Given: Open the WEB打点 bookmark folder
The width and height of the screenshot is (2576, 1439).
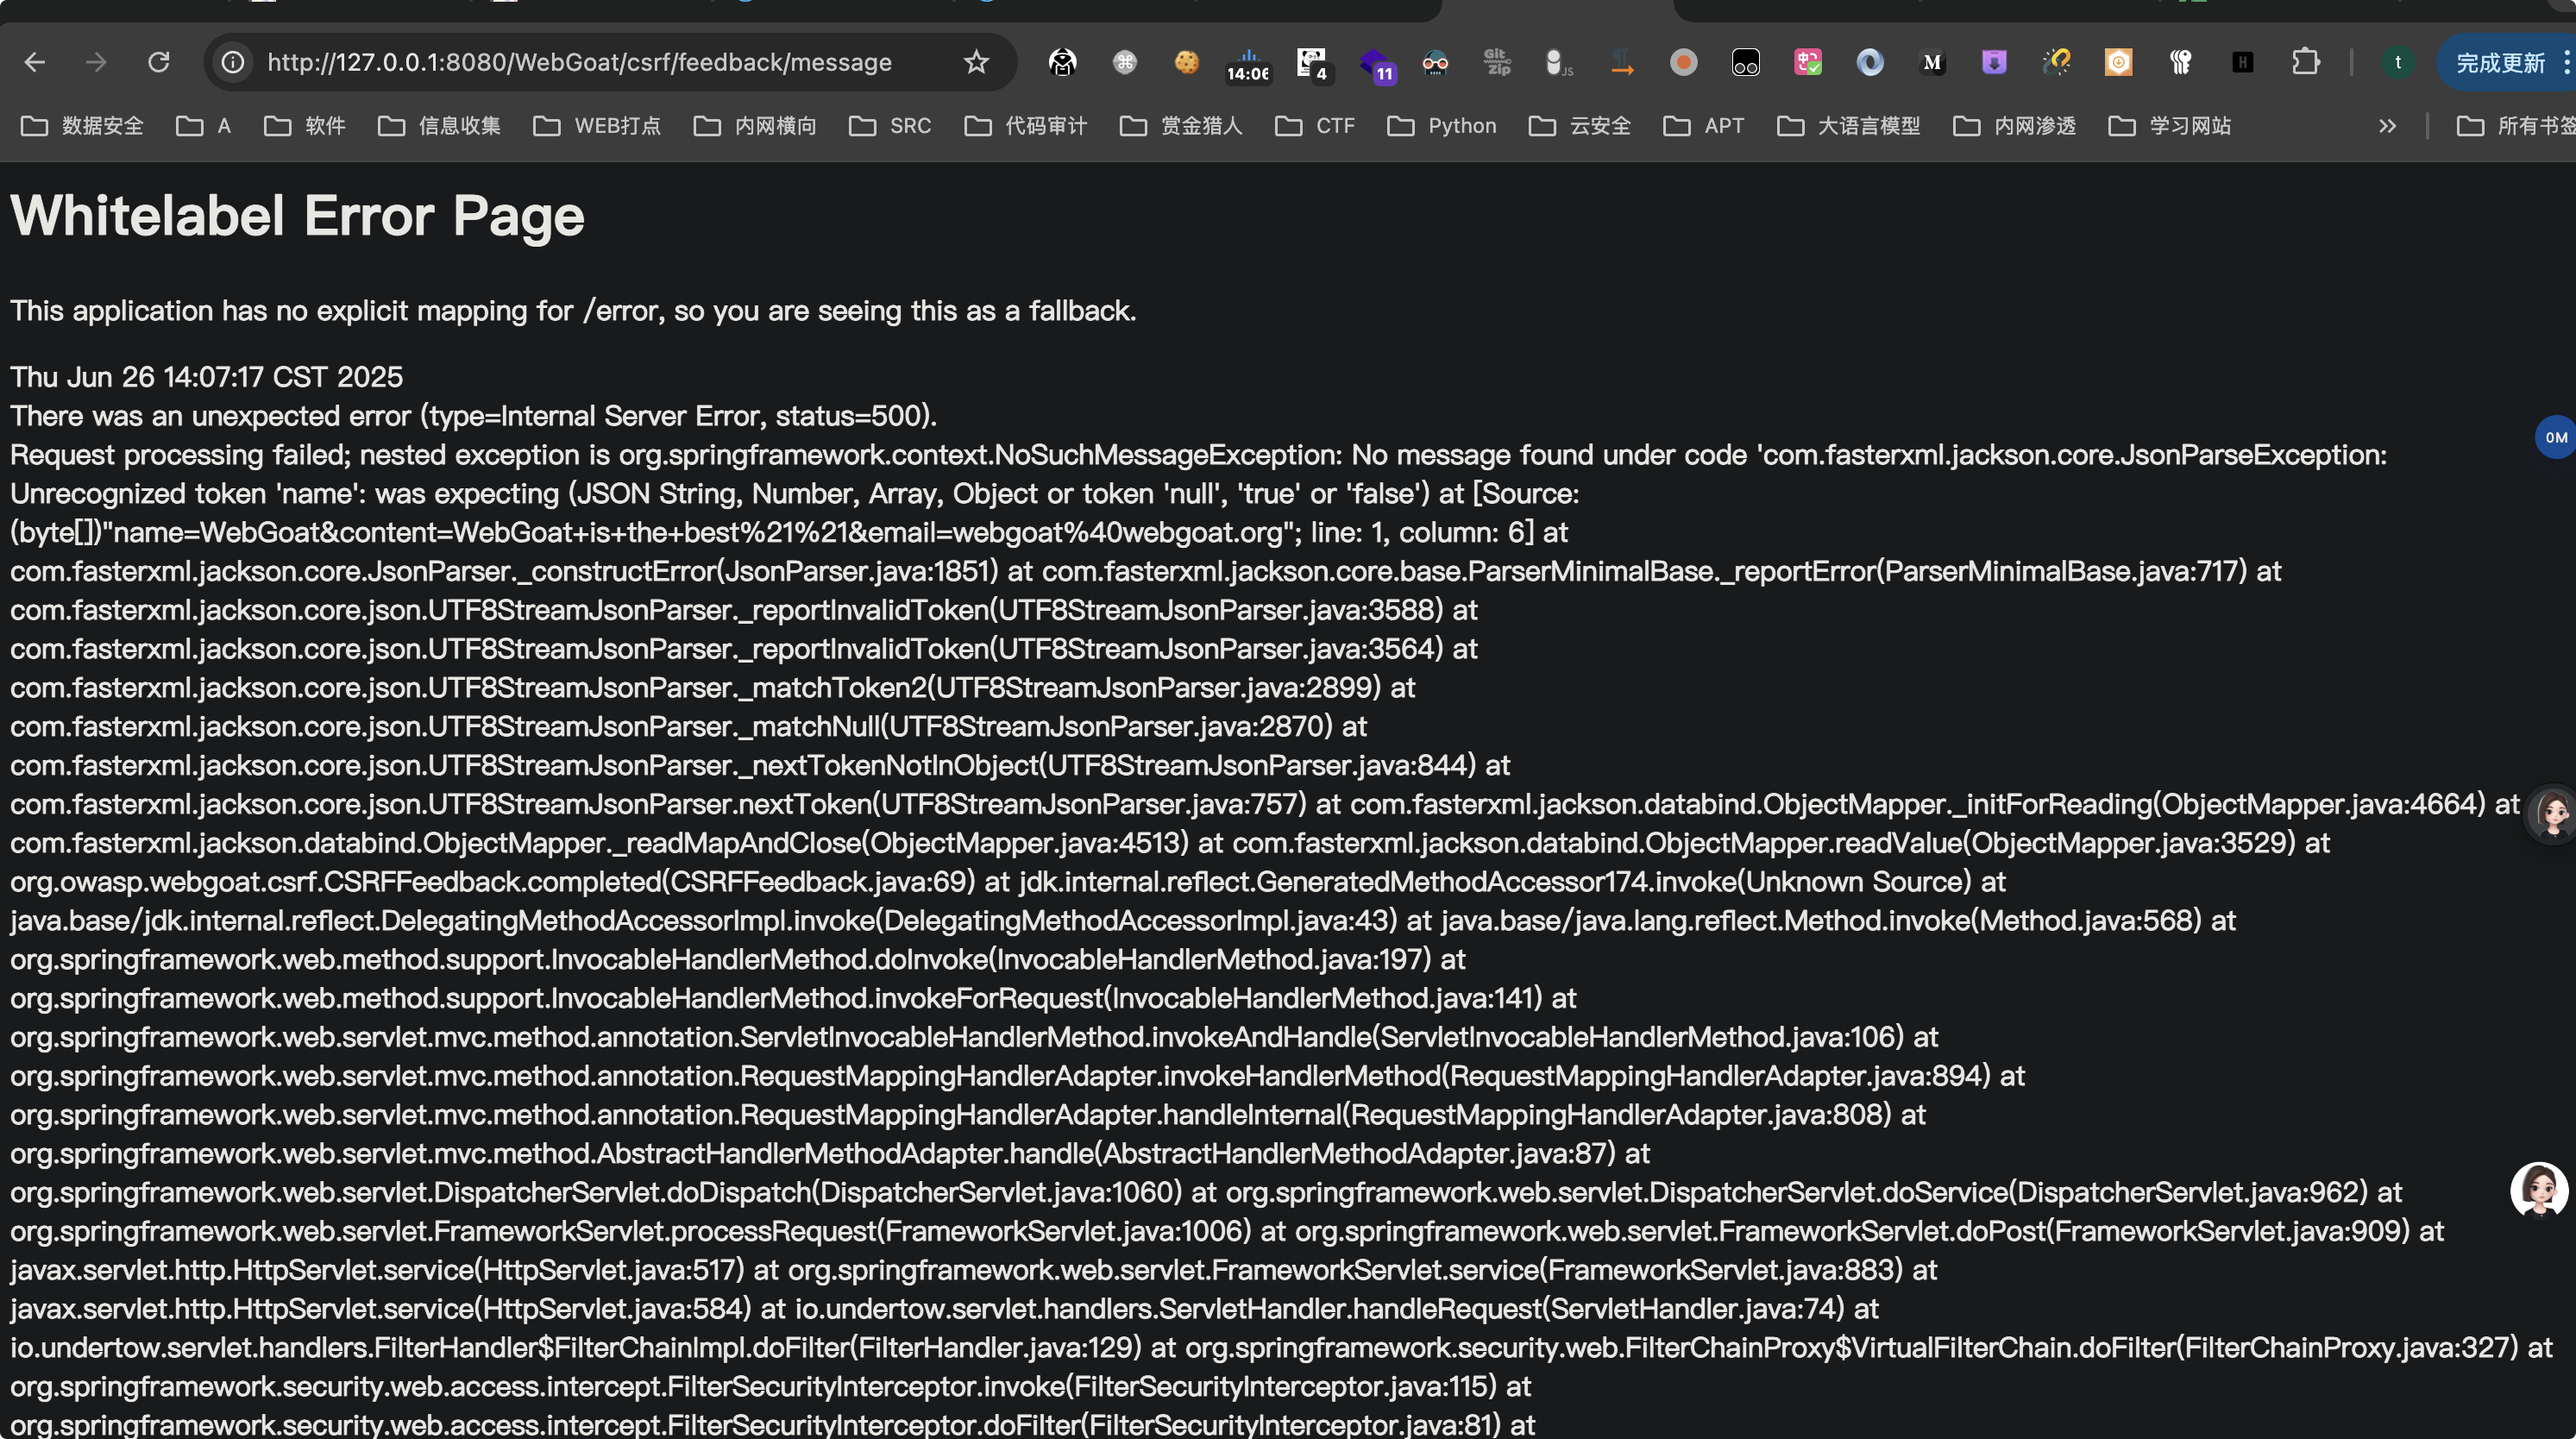Looking at the screenshot, I should click(x=597, y=126).
